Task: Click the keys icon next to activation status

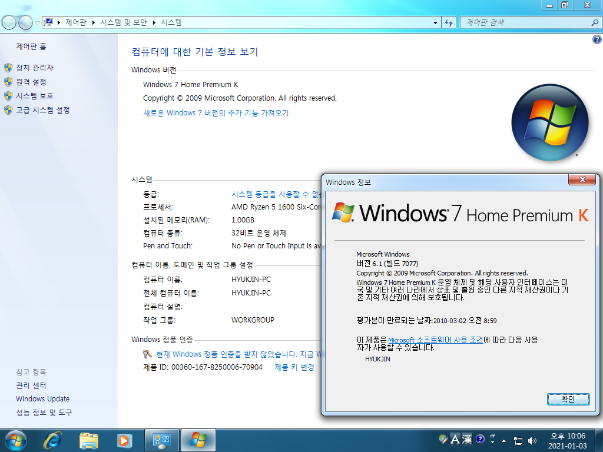Action: point(147,354)
